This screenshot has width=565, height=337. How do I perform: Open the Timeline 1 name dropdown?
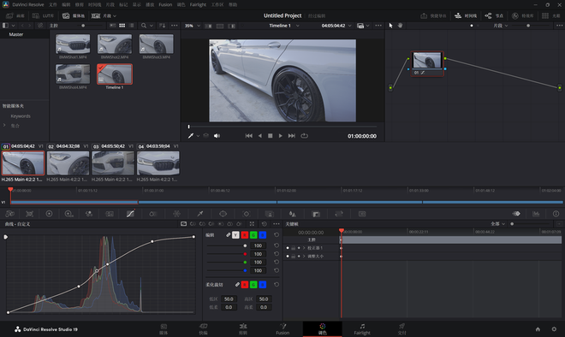point(284,26)
